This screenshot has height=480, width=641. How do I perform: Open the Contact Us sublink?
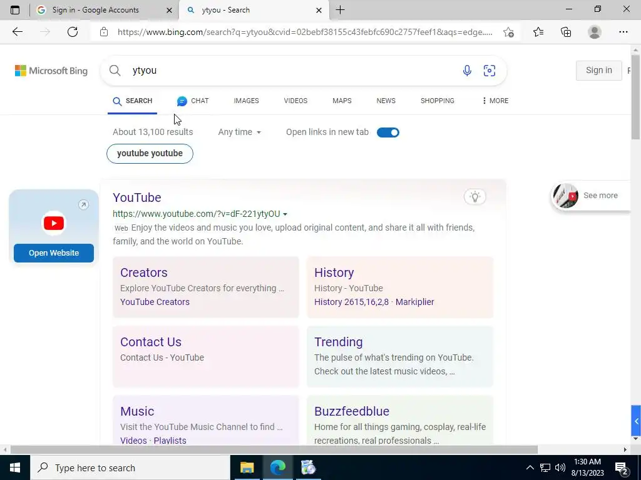[x=151, y=342]
